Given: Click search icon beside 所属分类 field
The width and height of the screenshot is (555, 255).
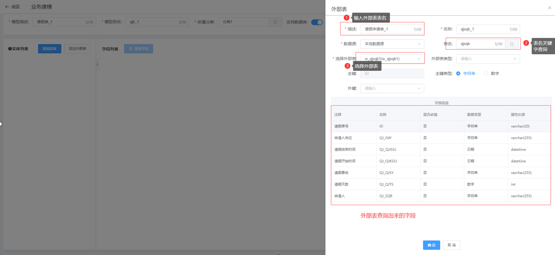Looking at the screenshot, I should [275, 22].
